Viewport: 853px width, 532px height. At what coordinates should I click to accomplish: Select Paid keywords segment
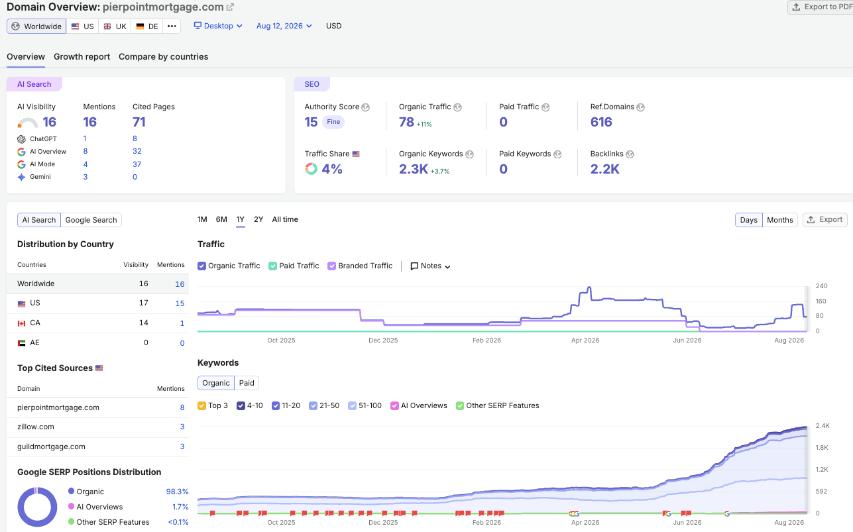pyautogui.click(x=247, y=383)
